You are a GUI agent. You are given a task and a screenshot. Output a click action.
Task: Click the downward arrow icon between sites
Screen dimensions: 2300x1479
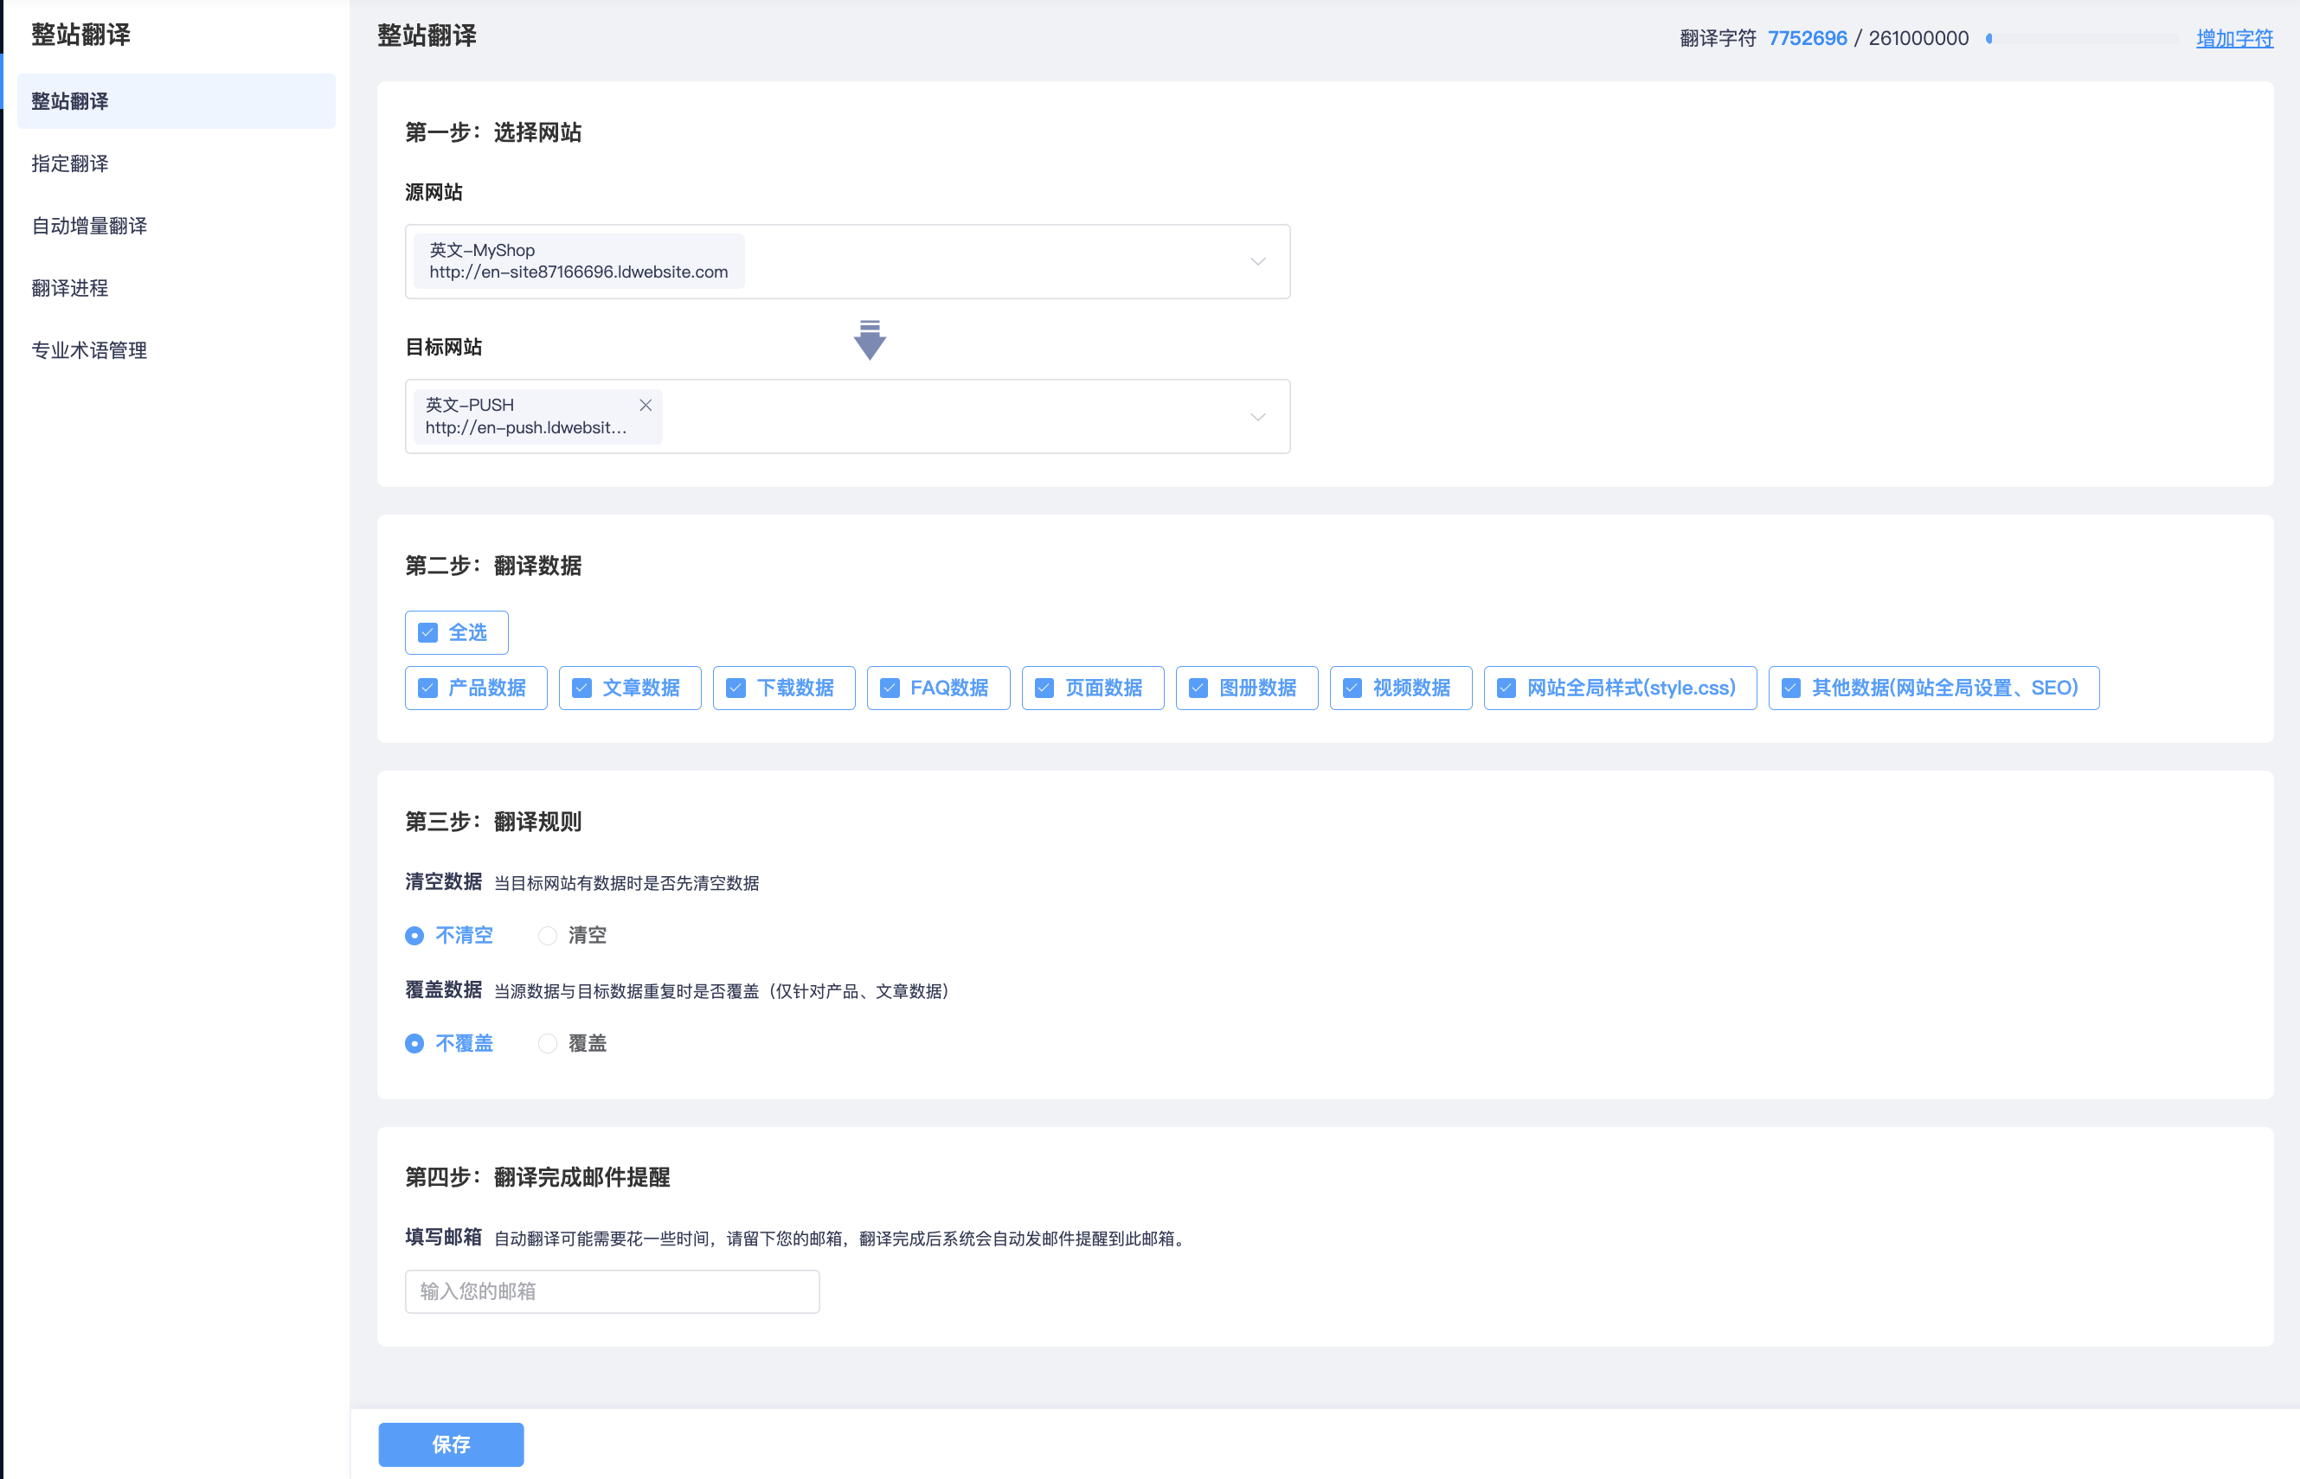pyautogui.click(x=870, y=340)
